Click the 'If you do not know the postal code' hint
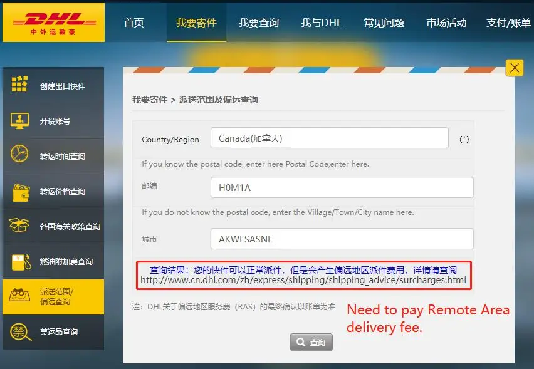The width and height of the screenshot is (534, 369). tap(278, 212)
